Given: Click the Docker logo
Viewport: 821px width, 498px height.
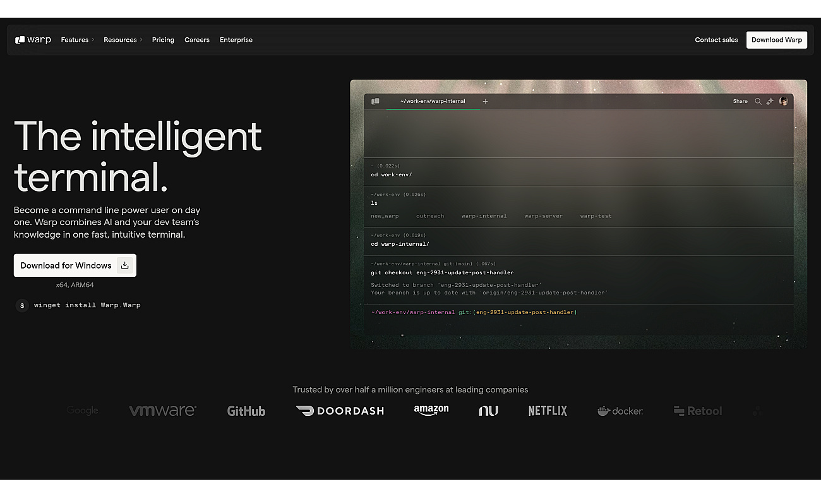Looking at the screenshot, I should [x=620, y=411].
